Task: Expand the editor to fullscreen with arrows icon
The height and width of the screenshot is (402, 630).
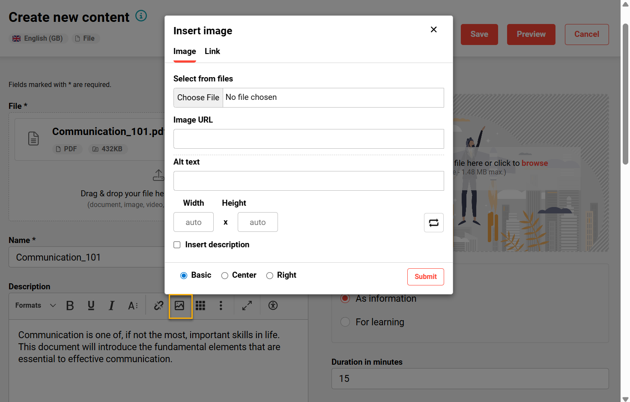Action: click(247, 305)
